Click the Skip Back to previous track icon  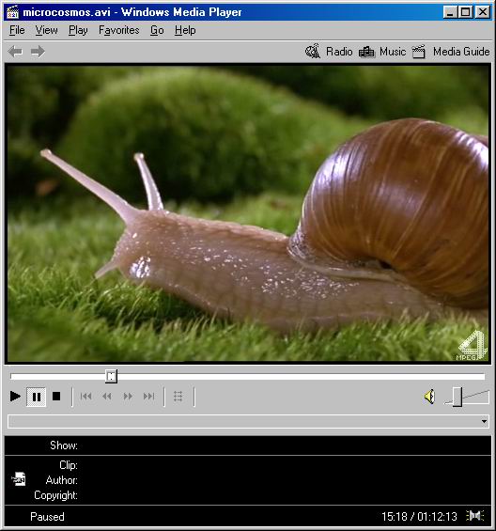click(x=86, y=397)
